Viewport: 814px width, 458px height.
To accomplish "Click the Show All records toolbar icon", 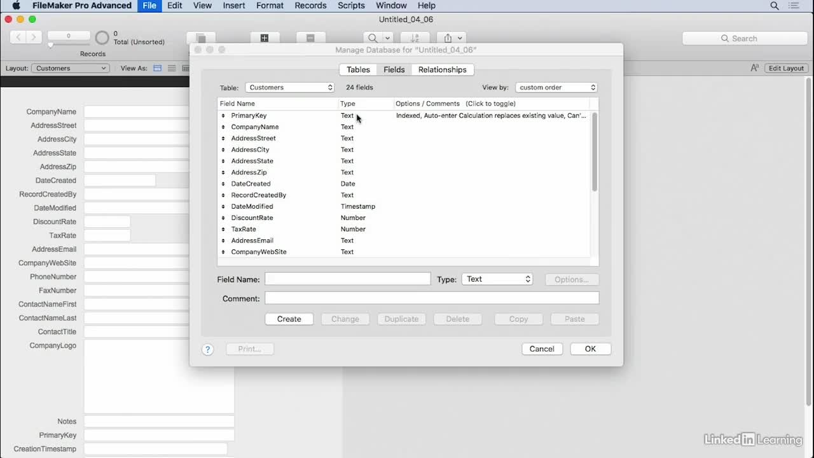I will [x=201, y=38].
